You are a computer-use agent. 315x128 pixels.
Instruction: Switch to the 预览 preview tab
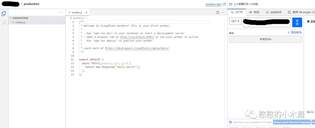(x=254, y=12)
